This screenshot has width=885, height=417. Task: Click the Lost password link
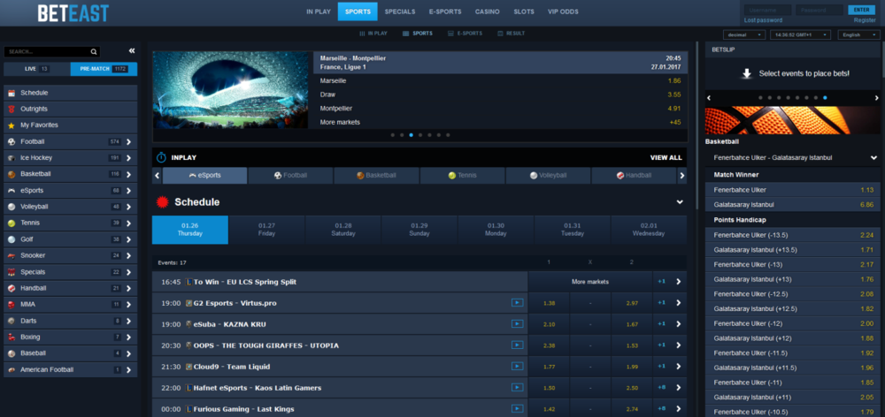pos(763,19)
